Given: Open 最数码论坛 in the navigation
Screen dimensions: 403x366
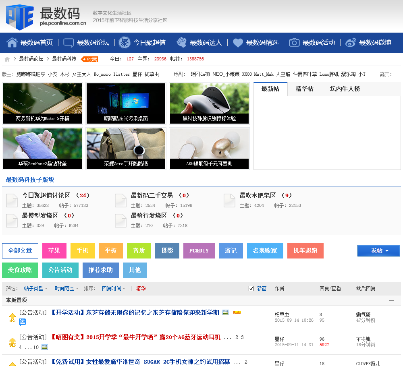Looking at the screenshot, I should pyautogui.click(x=93, y=43).
